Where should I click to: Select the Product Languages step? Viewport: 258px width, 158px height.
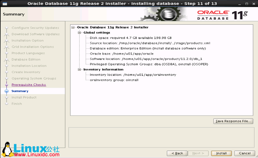pos(28,53)
